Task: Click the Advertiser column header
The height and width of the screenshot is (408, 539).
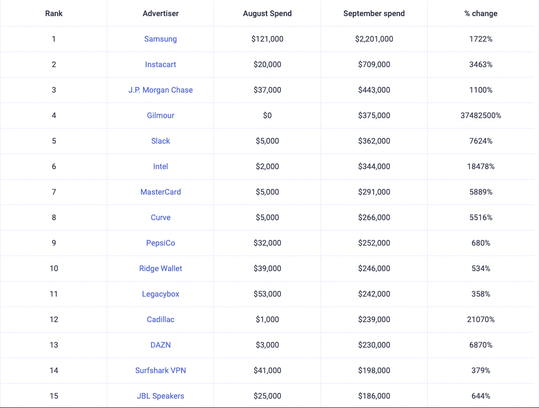Action: (160, 14)
